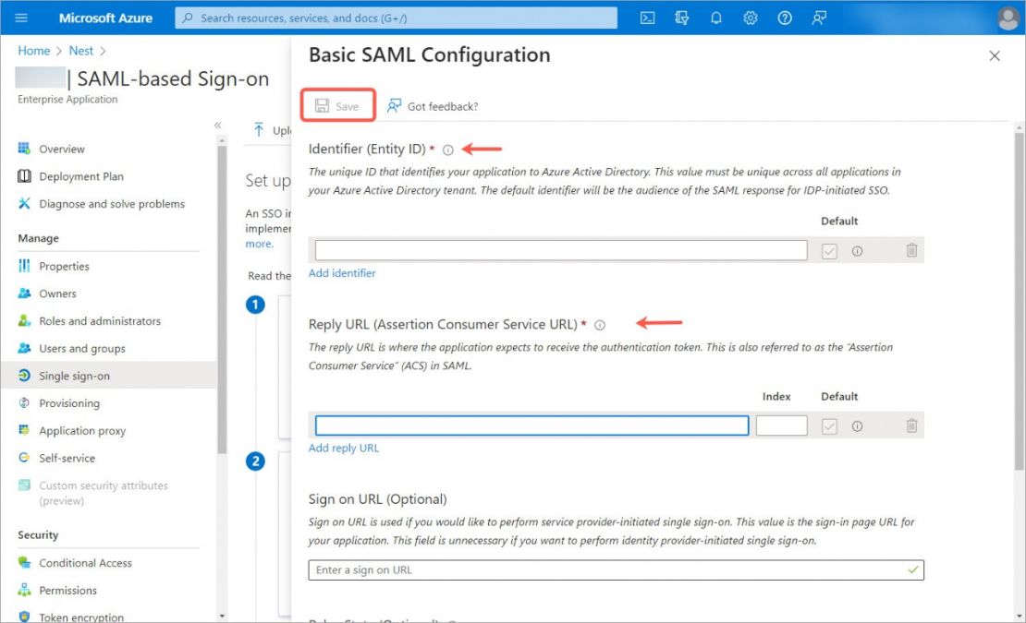Collapse the left navigation menu

point(218,125)
